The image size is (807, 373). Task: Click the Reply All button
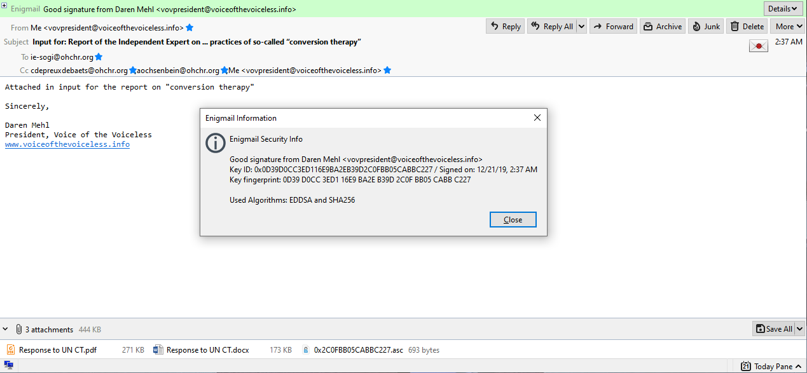click(x=551, y=26)
